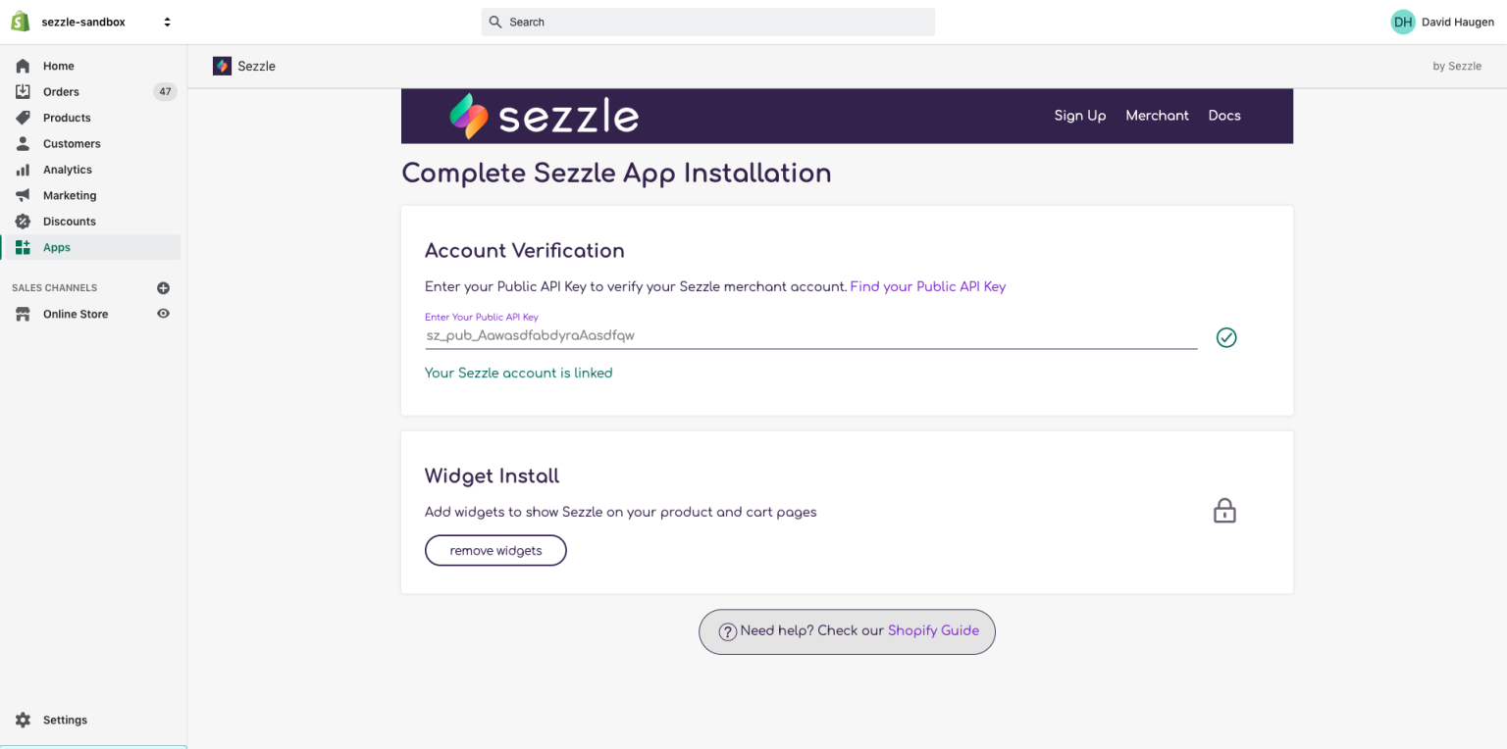1507x749 pixels.
Task: Click the remove widgets button
Action: click(495, 551)
